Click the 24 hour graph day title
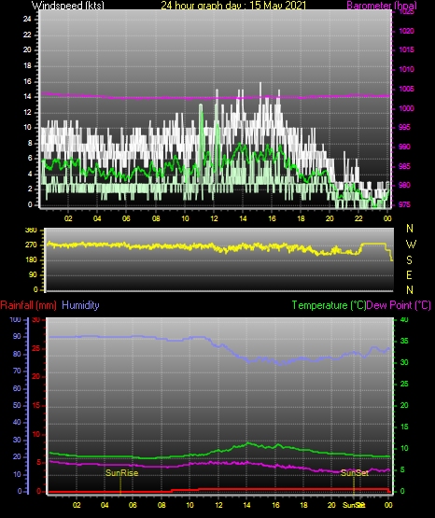This screenshot has width=435, height=518. (233, 6)
